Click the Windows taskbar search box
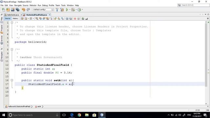Screen dimensions: 210x118 (x=33, y=115)
